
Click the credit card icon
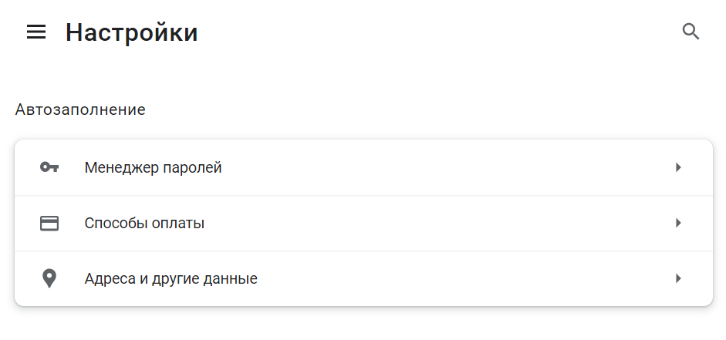49,223
